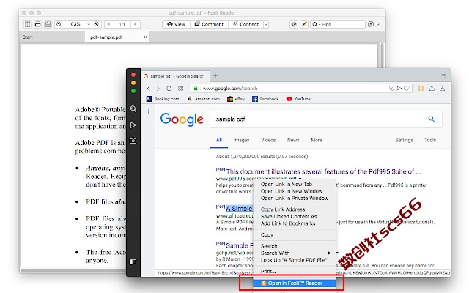Open the eBay bookmark

pos(236,99)
